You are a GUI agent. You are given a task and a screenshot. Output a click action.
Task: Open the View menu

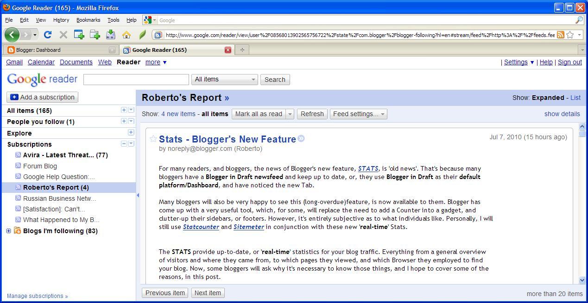(41, 20)
